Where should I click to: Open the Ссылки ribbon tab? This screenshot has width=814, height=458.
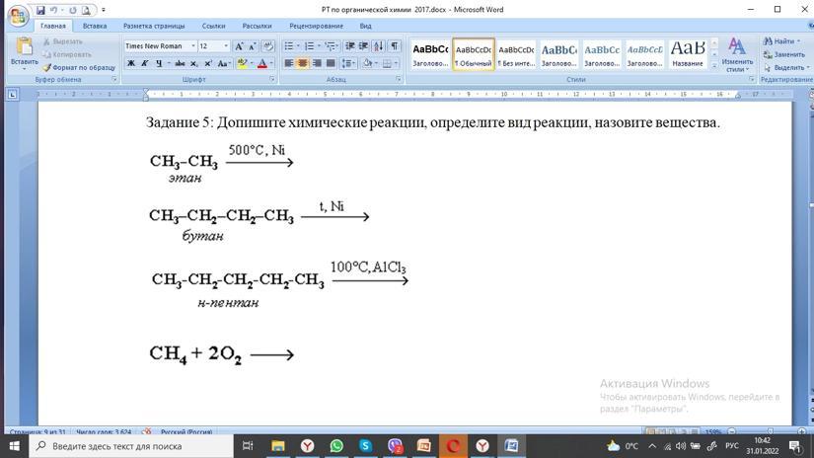click(213, 26)
